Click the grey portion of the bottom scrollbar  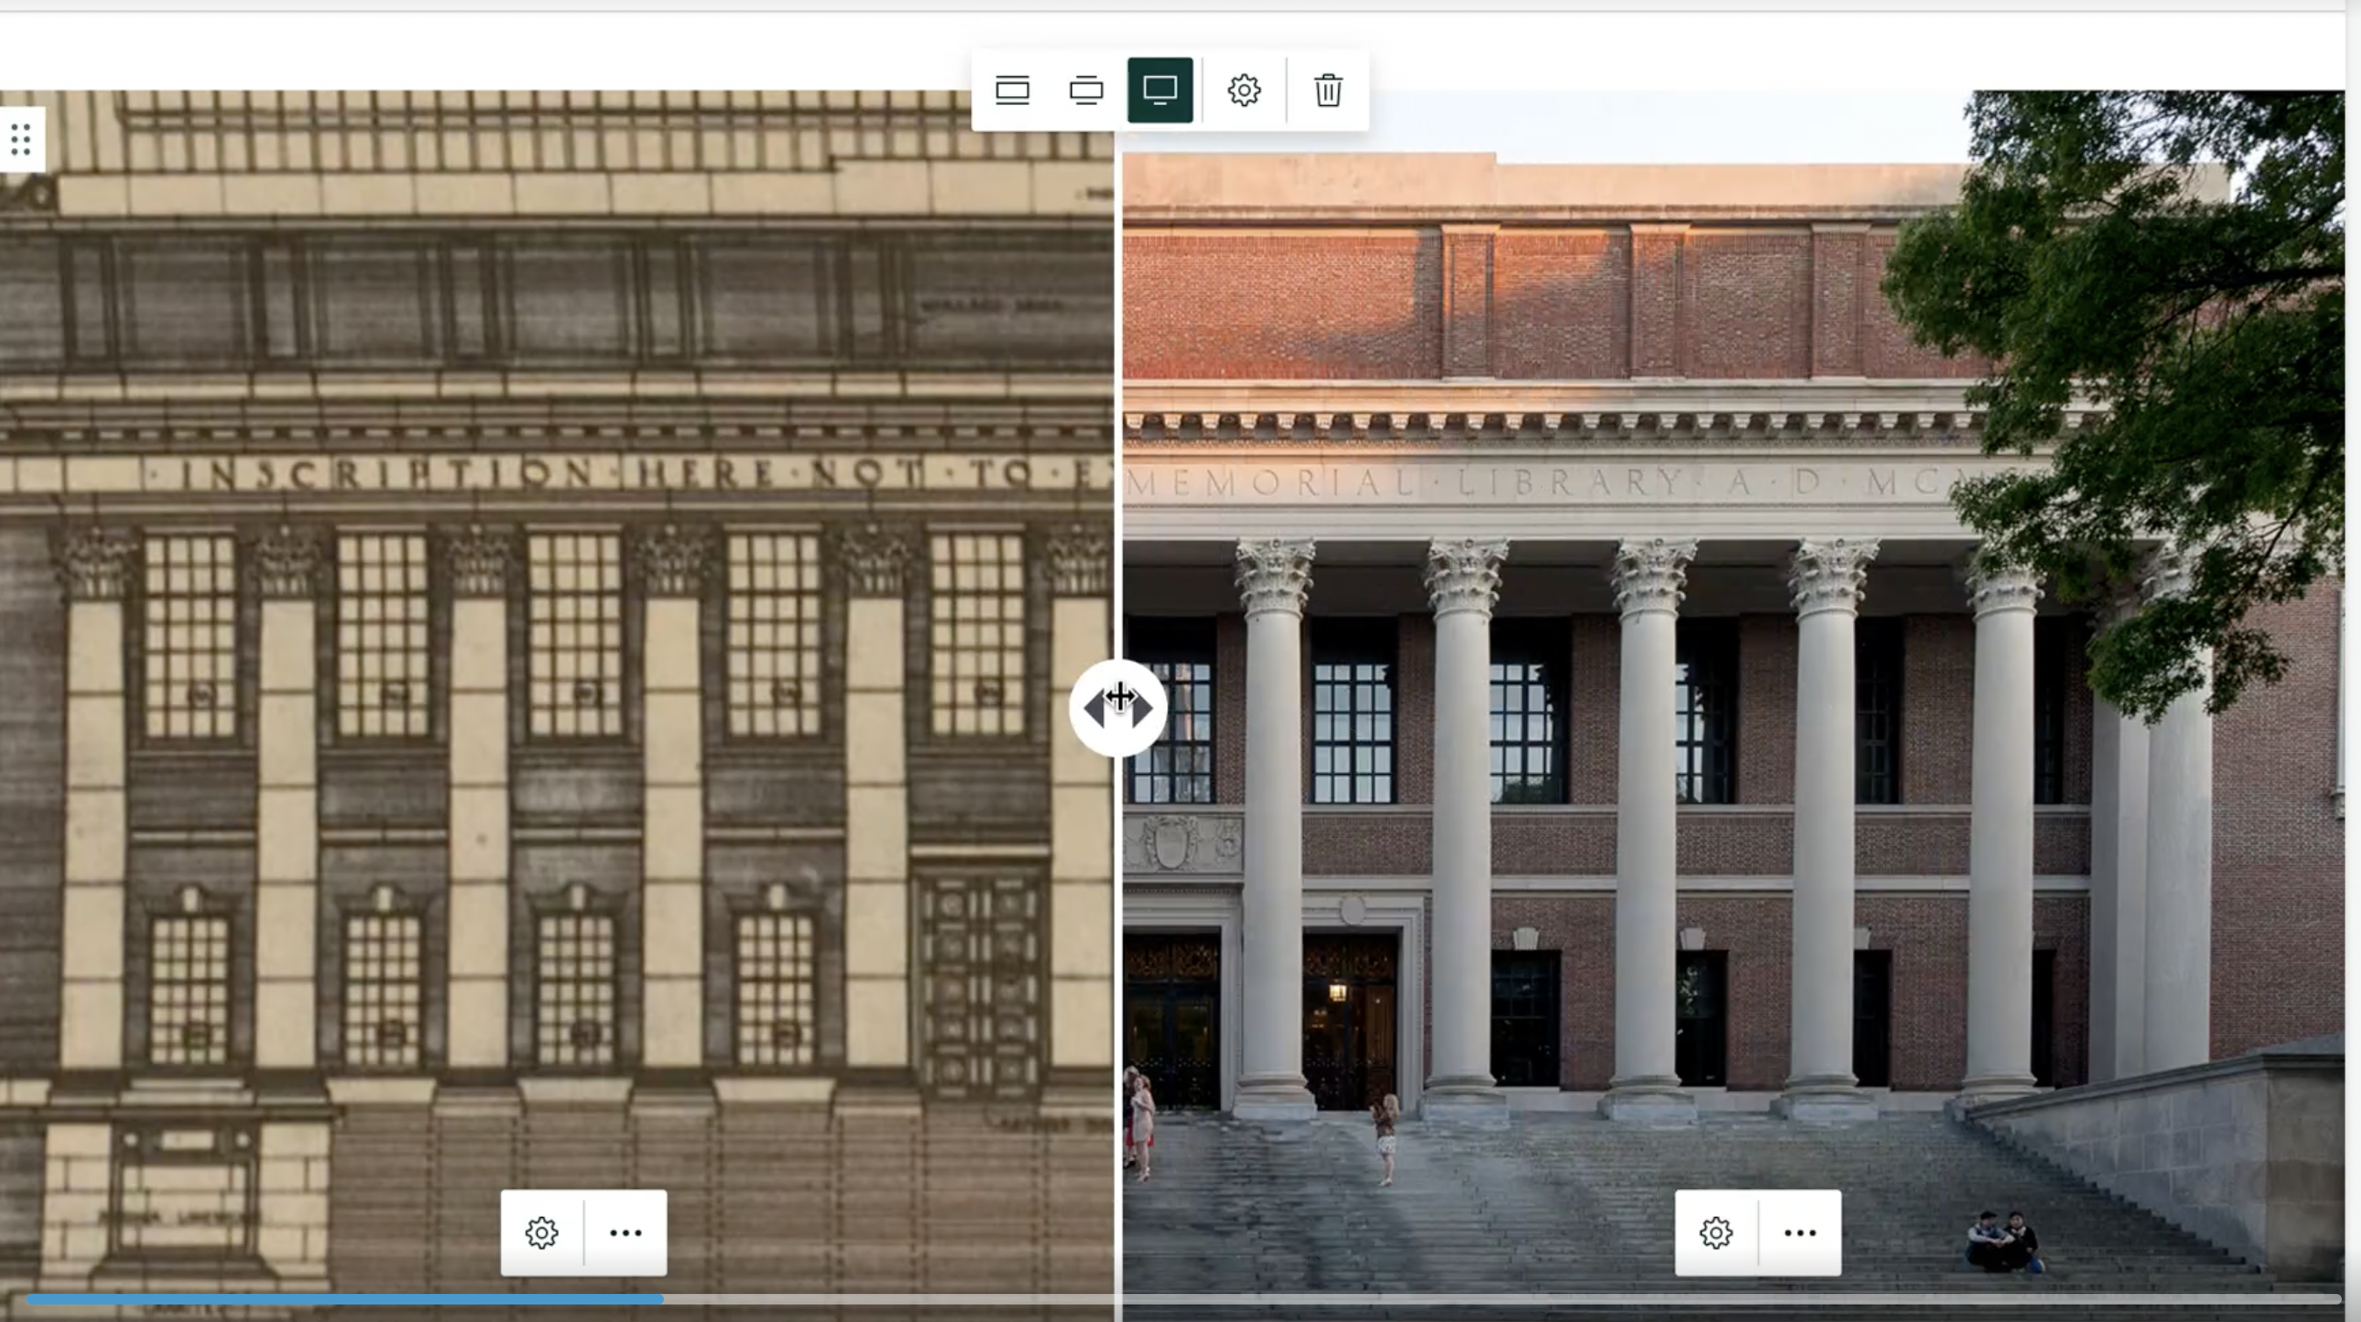(x=1467, y=1297)
